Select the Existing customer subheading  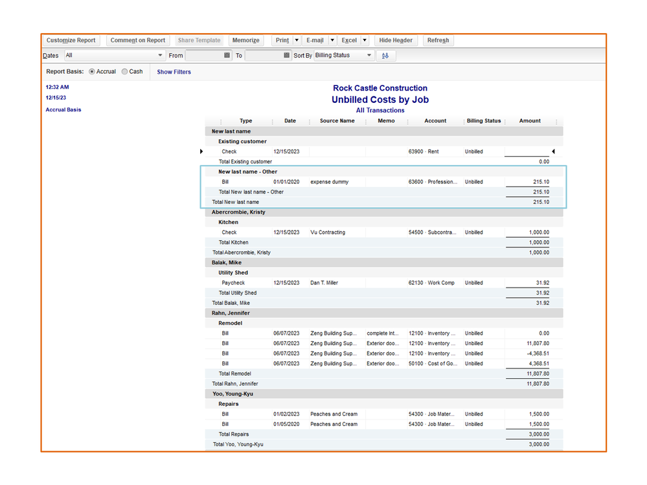242,141
